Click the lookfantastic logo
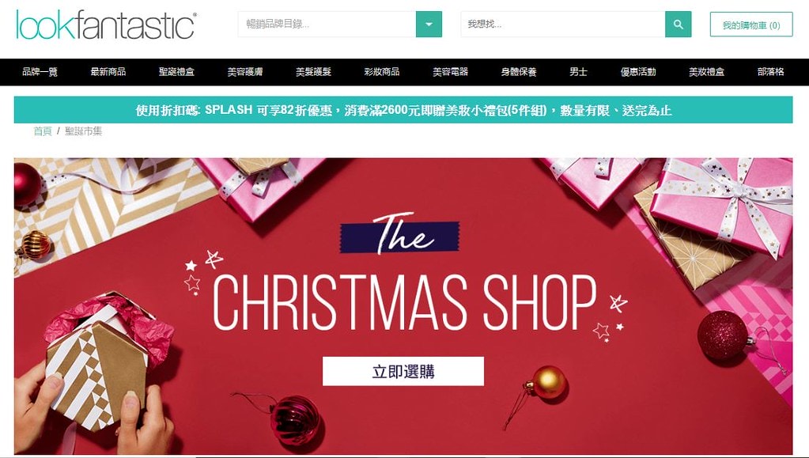Screen dimensions: 809x458 tap(106, 25)
